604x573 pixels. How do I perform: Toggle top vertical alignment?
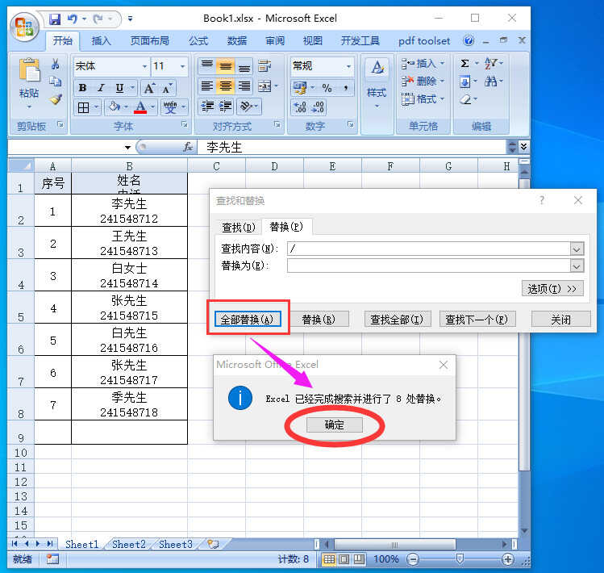pos(207,66)
